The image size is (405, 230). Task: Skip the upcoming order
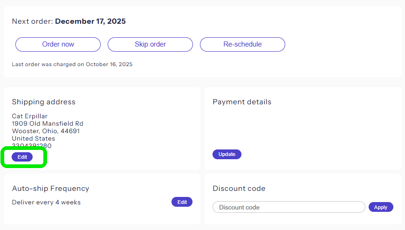point(150,44)
